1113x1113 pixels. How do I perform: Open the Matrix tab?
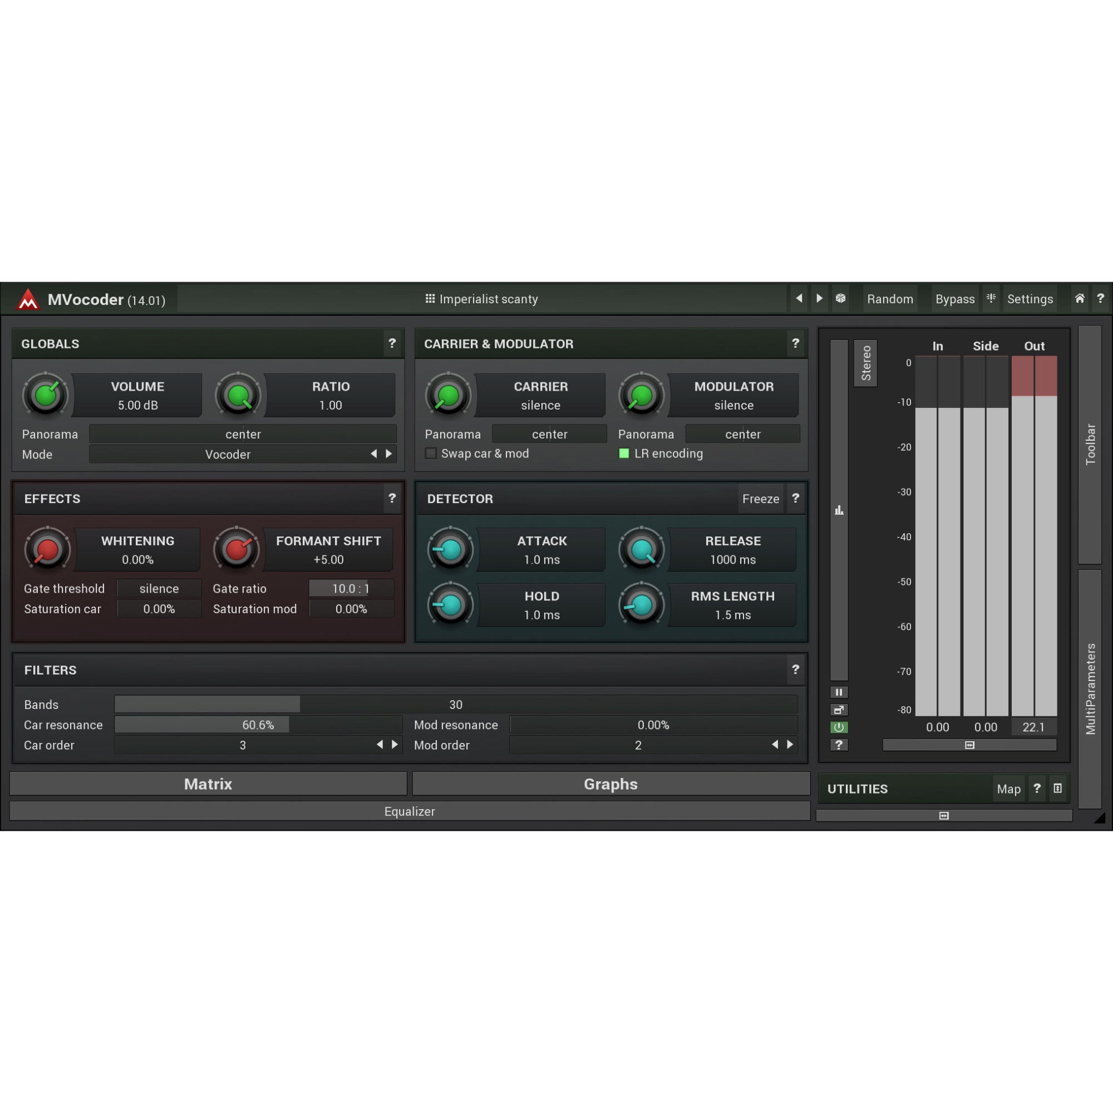click(208, 784)
